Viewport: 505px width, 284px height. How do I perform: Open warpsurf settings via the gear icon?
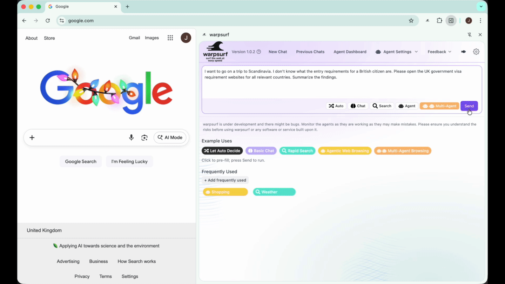pyautogui.click(x=476, y=52)
